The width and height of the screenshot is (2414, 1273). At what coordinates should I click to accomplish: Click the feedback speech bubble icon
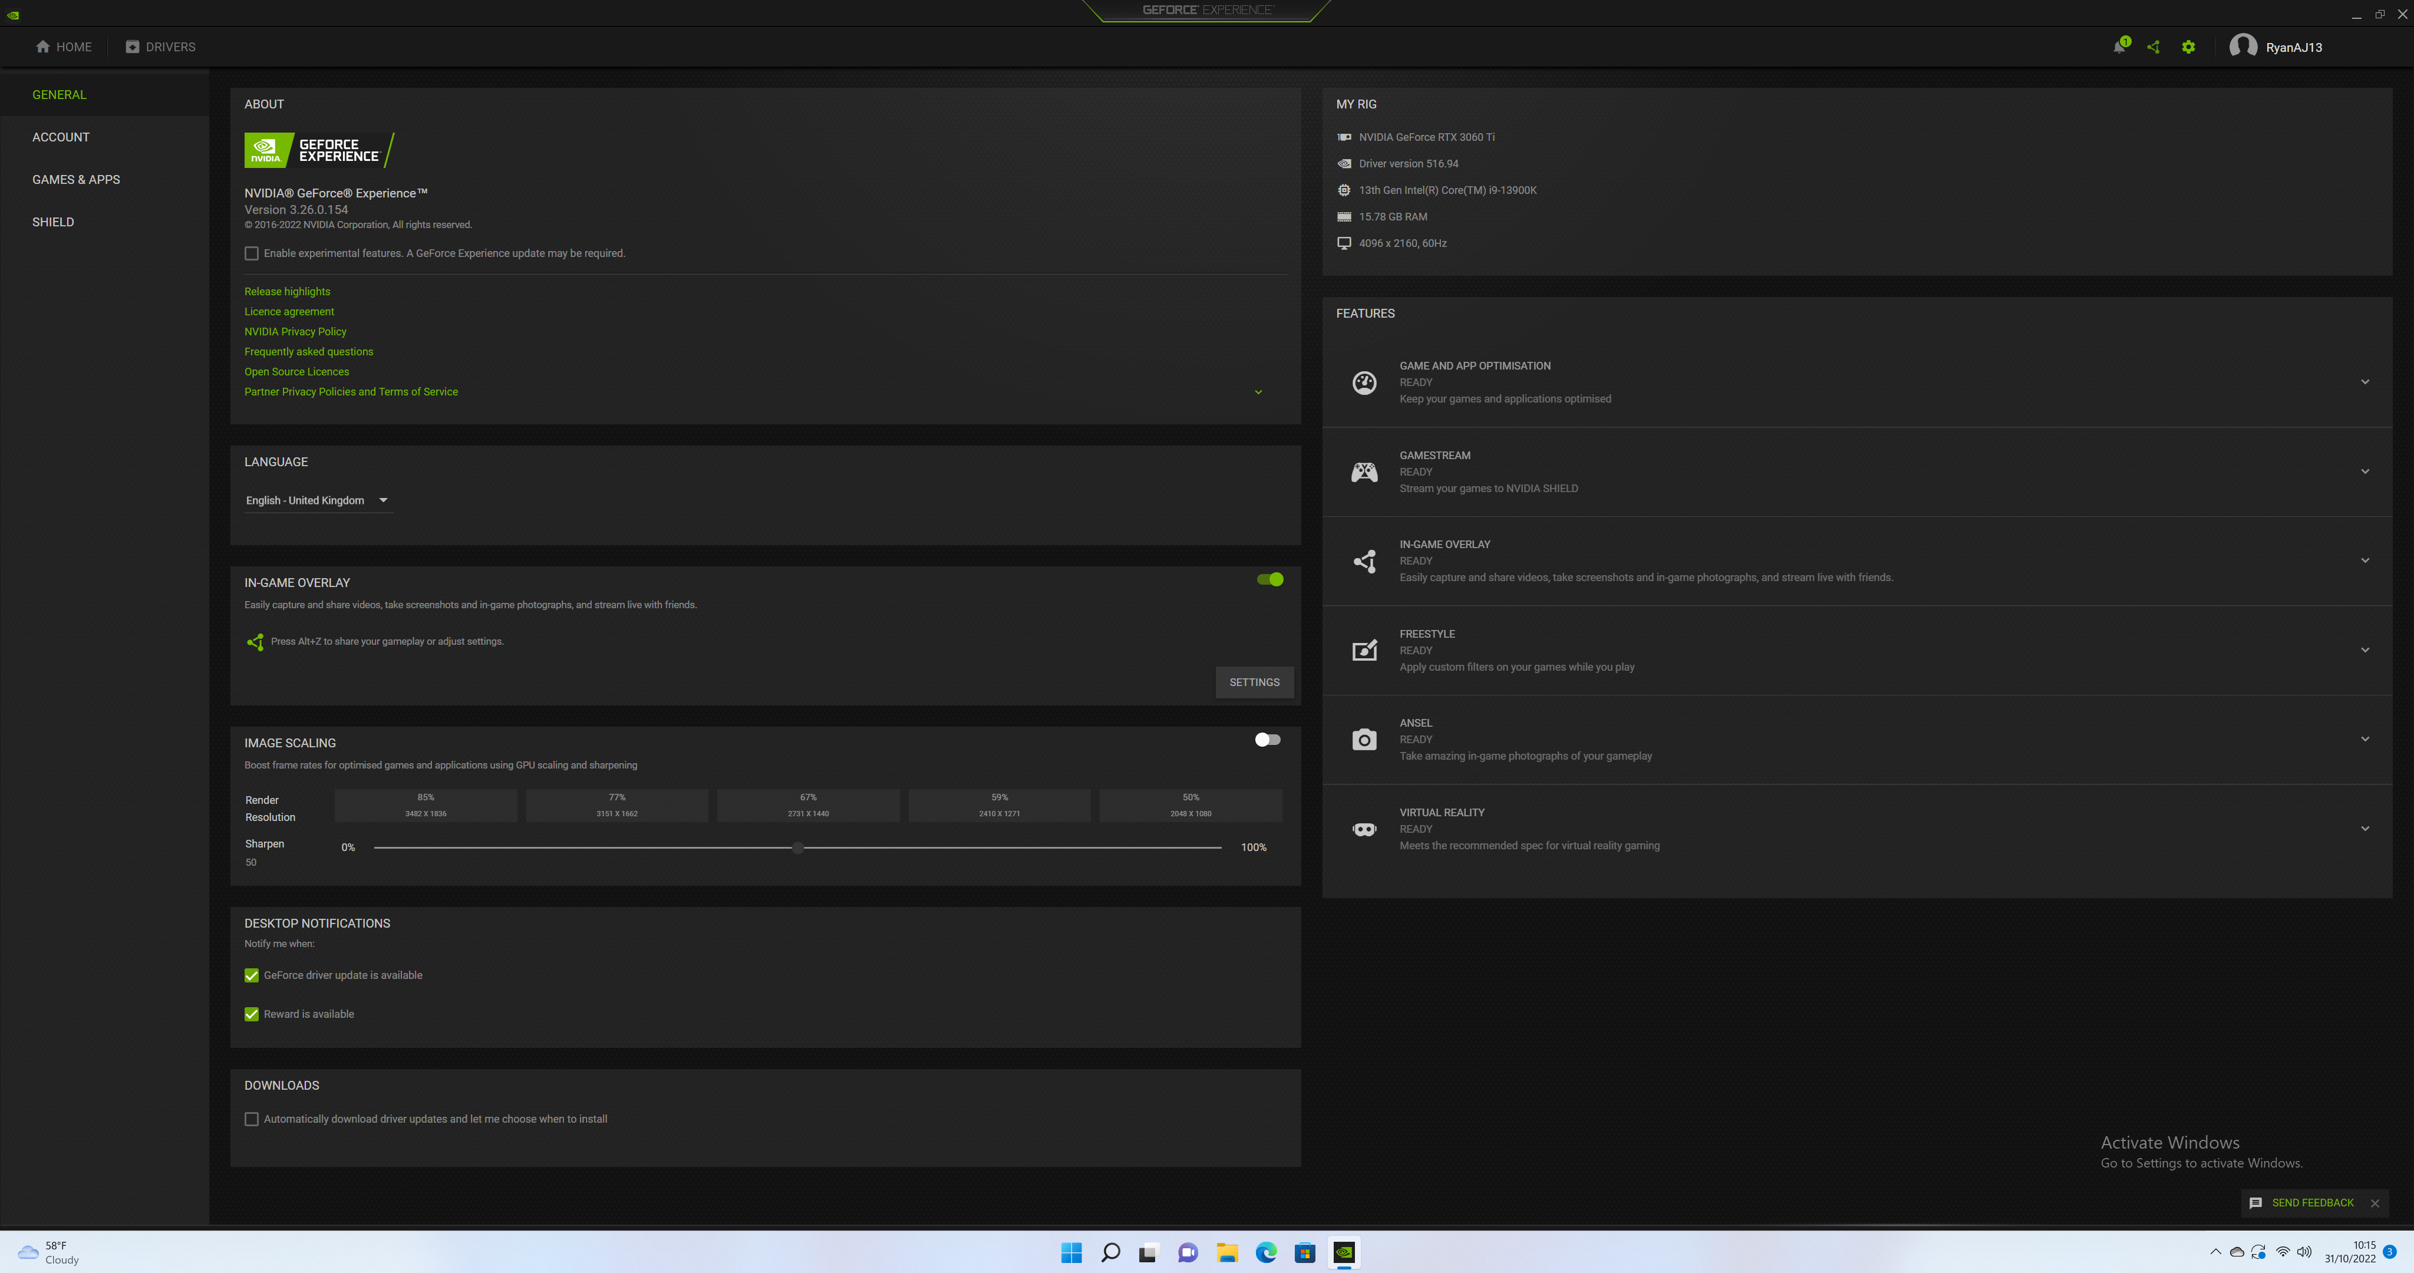(2255, 1203)
